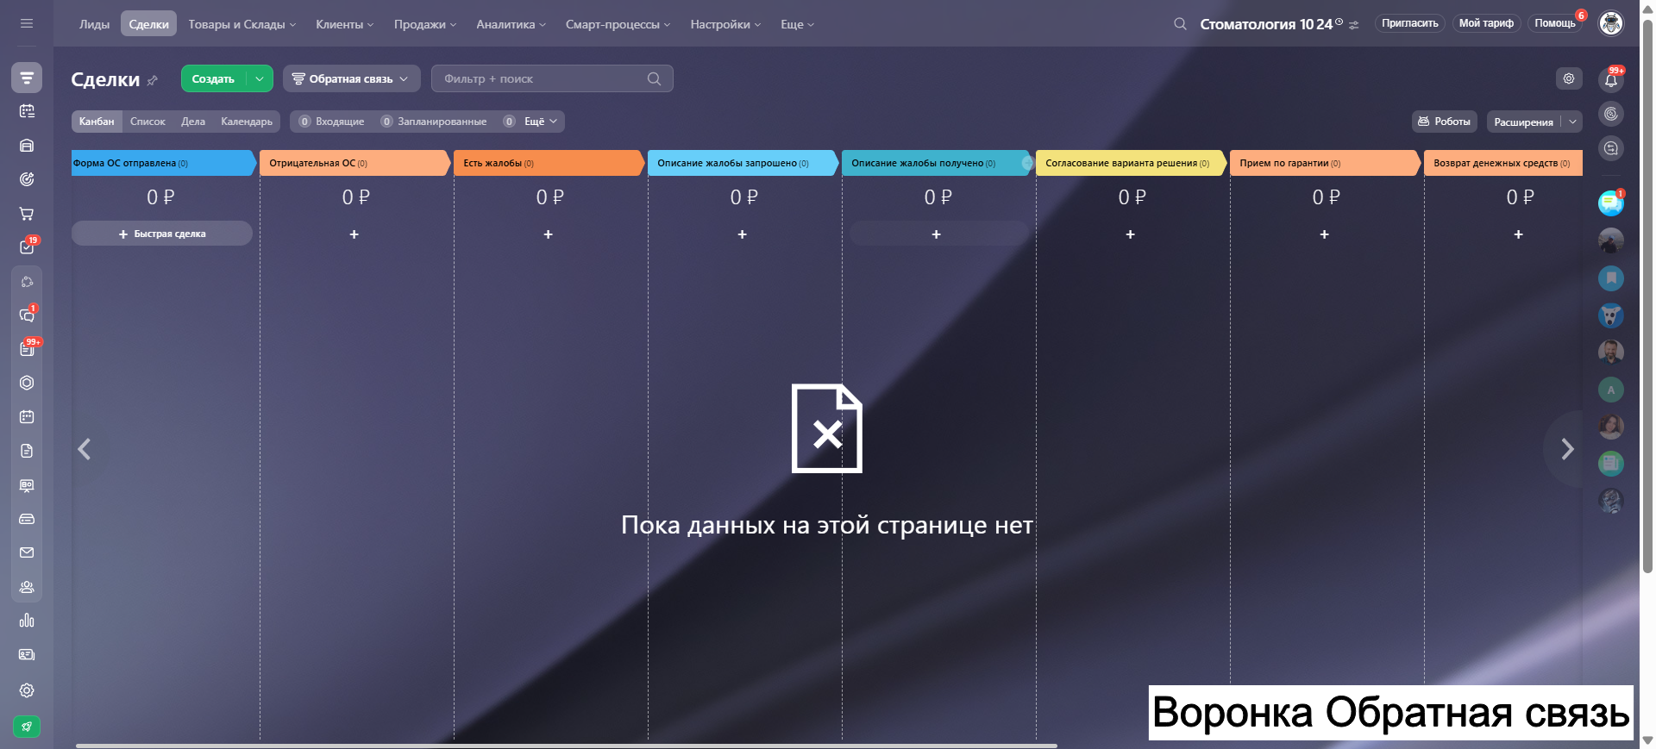Select the Форма ОС отправлена stage header
Viewport: 1656px width, 749px height.
click(x=164, y=163)
